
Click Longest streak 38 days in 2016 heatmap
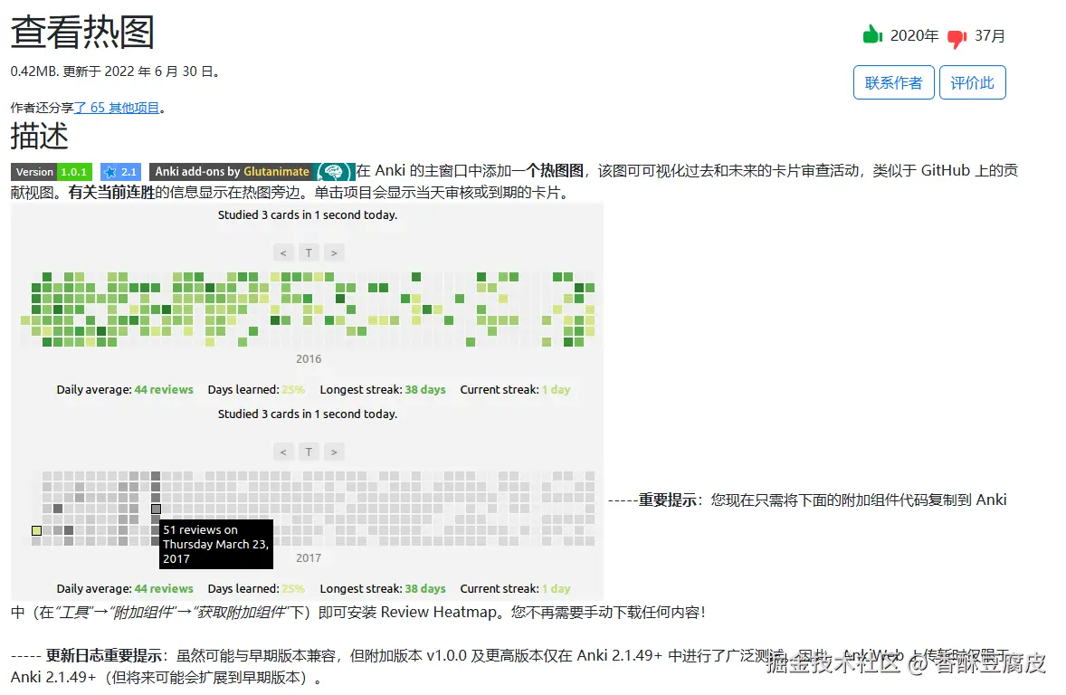tap(383, 390)
